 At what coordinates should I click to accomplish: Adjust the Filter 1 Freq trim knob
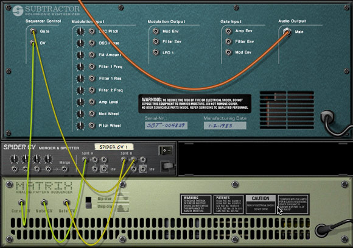pyautogui.click(x=80, y=66)
